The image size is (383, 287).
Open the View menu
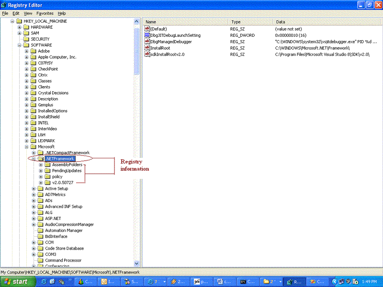click(28, 13)
